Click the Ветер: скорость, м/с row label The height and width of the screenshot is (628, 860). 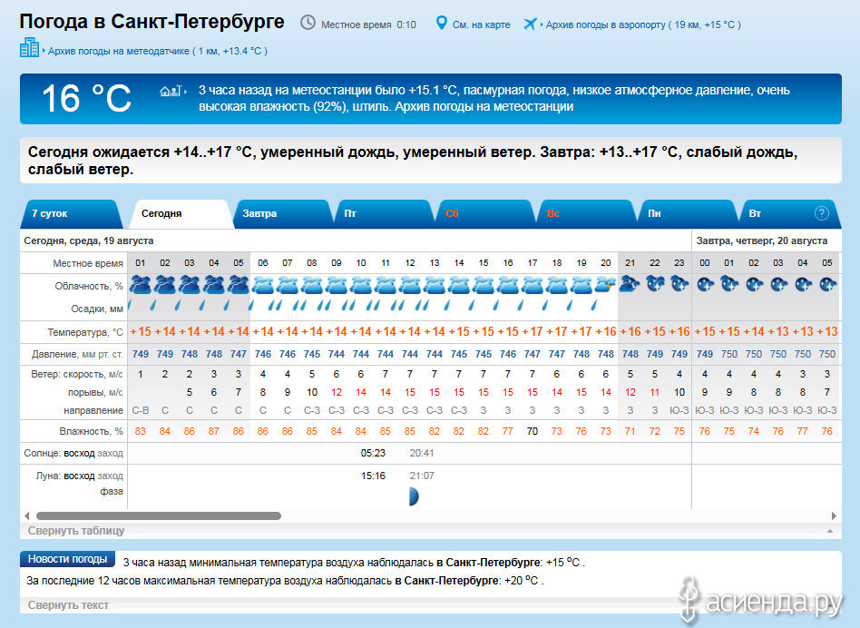pyautogui.click(x=77, y=374)
